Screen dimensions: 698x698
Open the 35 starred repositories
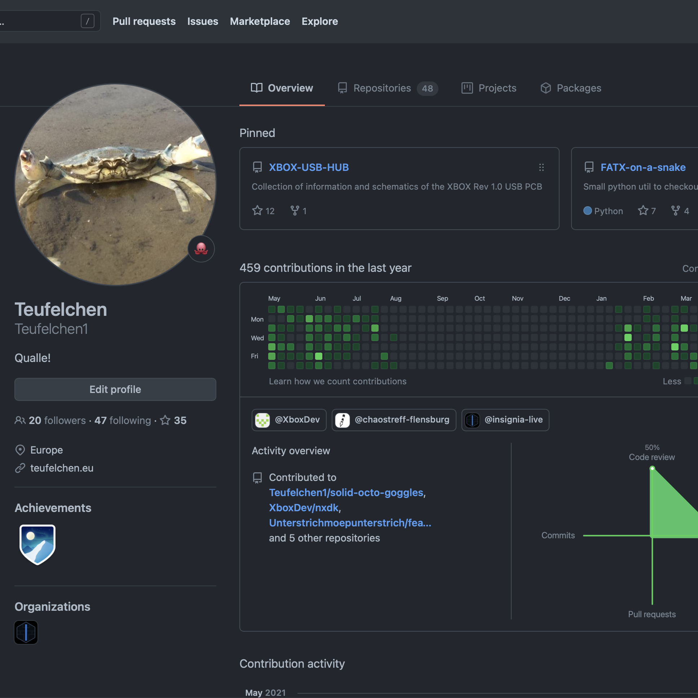click(173, 420)
